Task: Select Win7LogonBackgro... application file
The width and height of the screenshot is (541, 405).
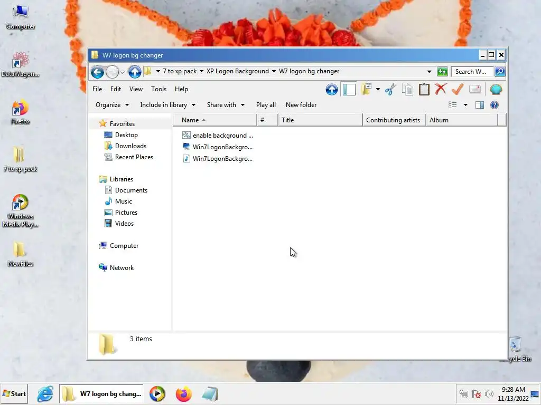Action: (x=218, y=147)
